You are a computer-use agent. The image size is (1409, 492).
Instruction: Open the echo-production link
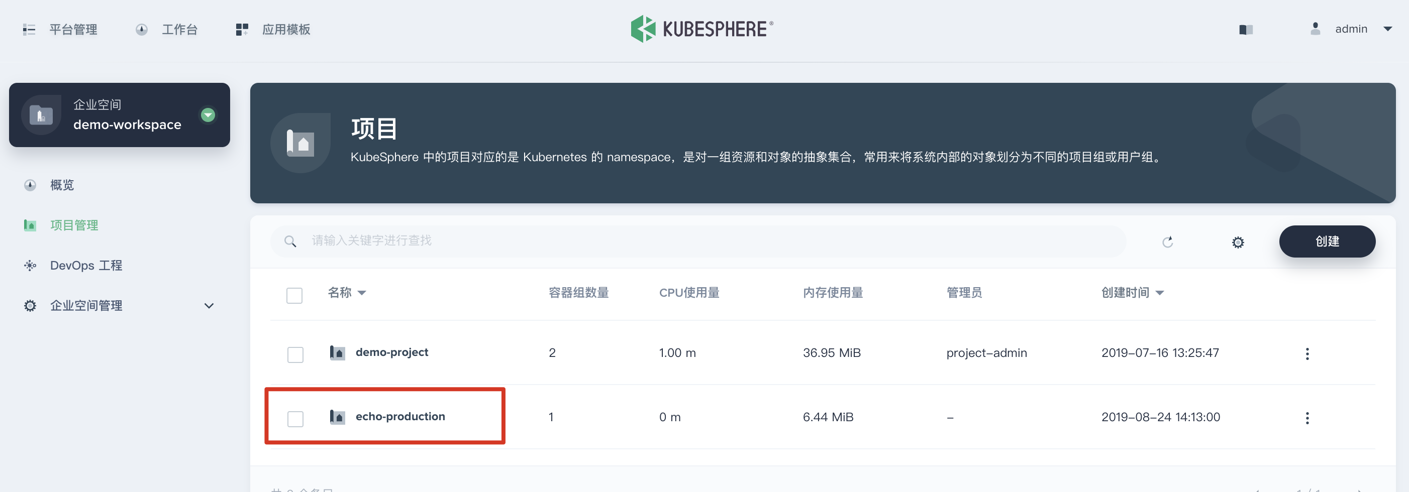point(400,417)
